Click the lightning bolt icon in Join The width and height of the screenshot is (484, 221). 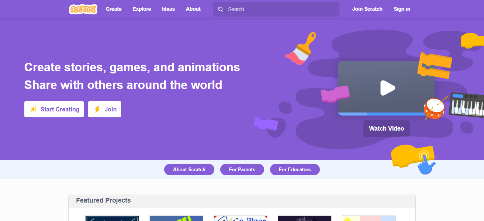(97, 109)
